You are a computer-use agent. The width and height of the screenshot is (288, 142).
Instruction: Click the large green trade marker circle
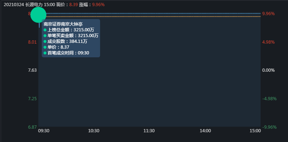(38, 15)
